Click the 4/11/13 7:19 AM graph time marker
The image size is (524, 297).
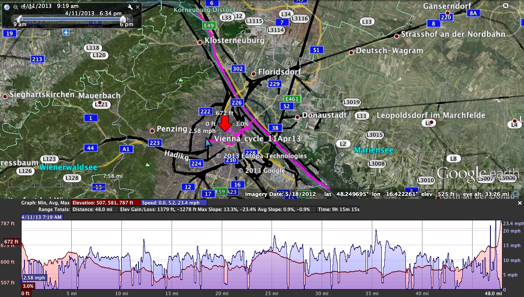click(x=42, y=217)
